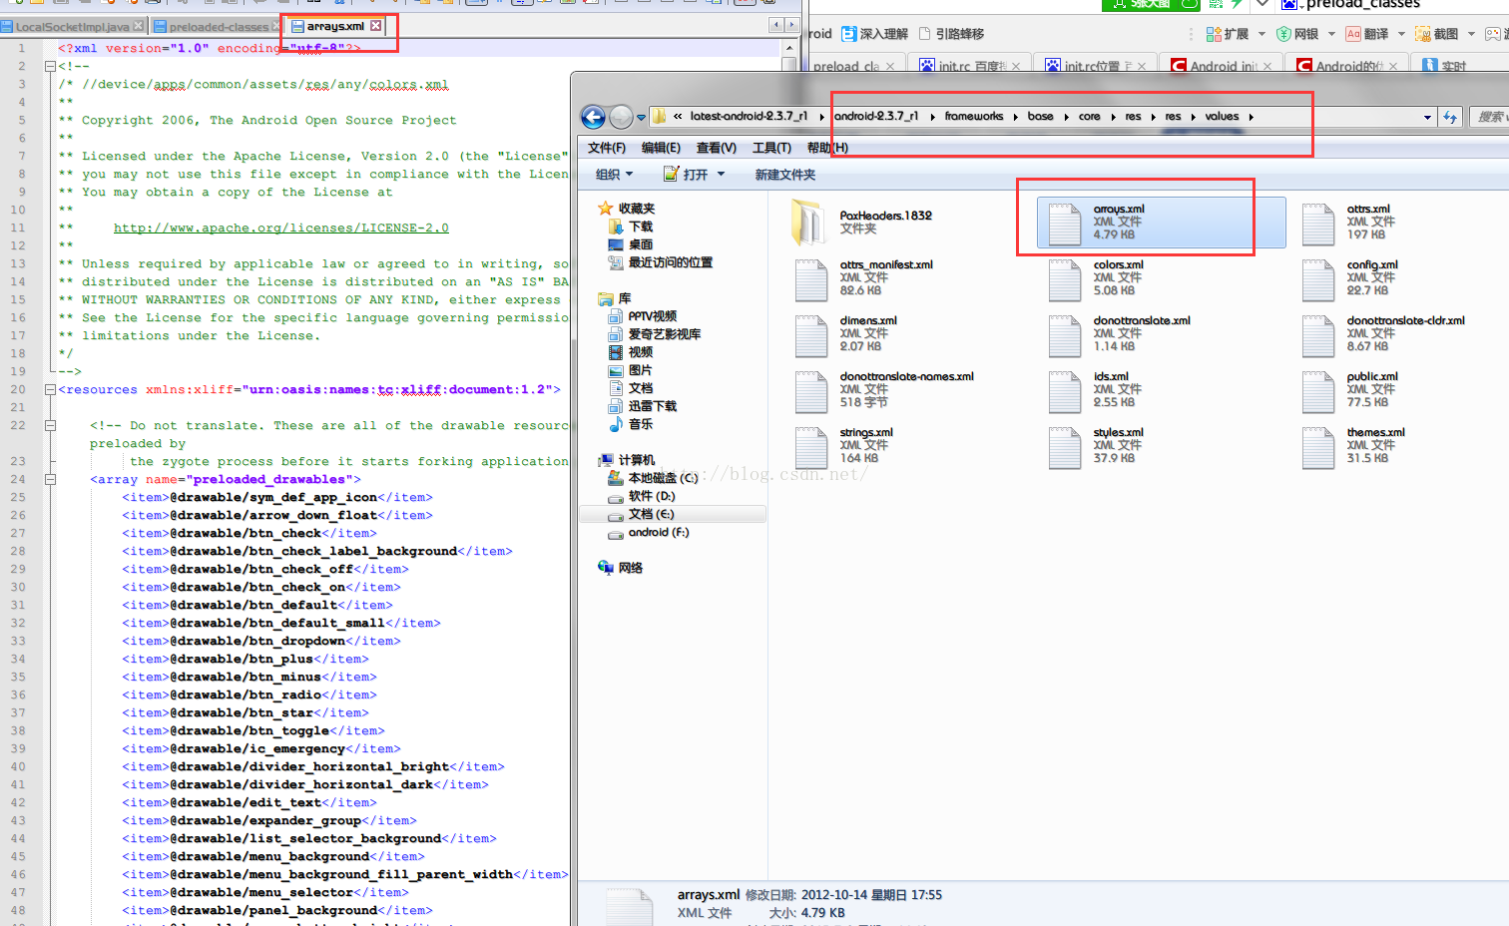Open the 组织 dropdown in Explorer toolbar
Screen dimensions: 1509x926
coord(614,175)
